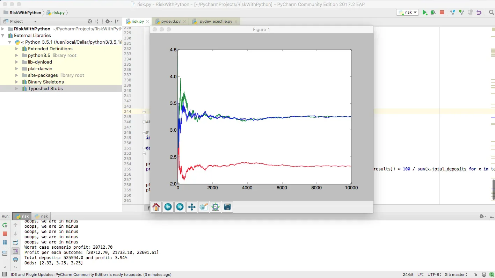Restore layout icon in Run panel
495x278 pixels.
click(5, 253)
